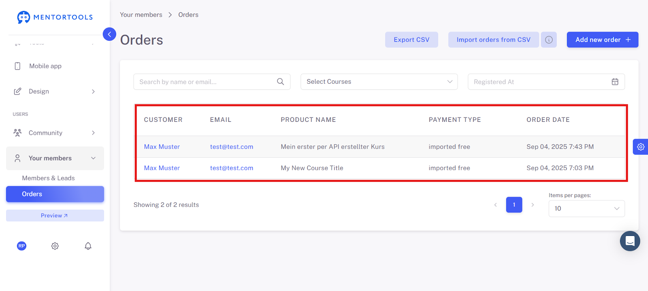The image size is (648, 291).
Task: Click imported free in the 7:43 PM row
Action: pos(450,147)
